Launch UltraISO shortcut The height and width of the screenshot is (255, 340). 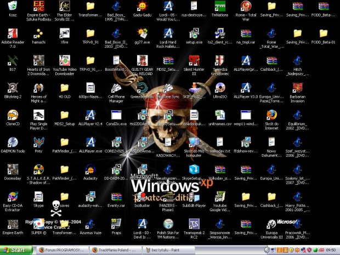(x=220, y=88)
